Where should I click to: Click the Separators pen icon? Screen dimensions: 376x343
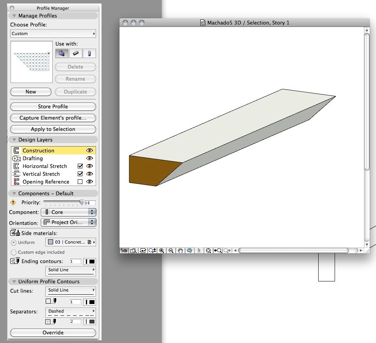pos(51,322)
